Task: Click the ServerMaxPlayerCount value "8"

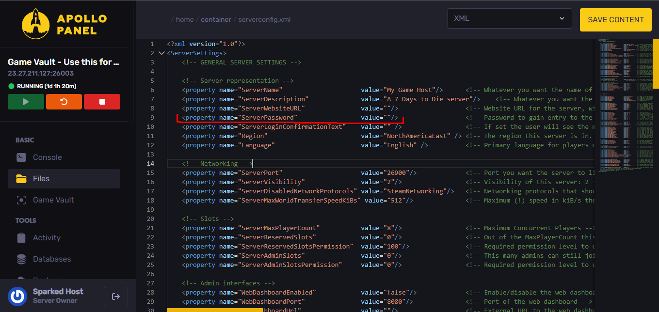Action: pyautogui.click(x=389, y=228)
